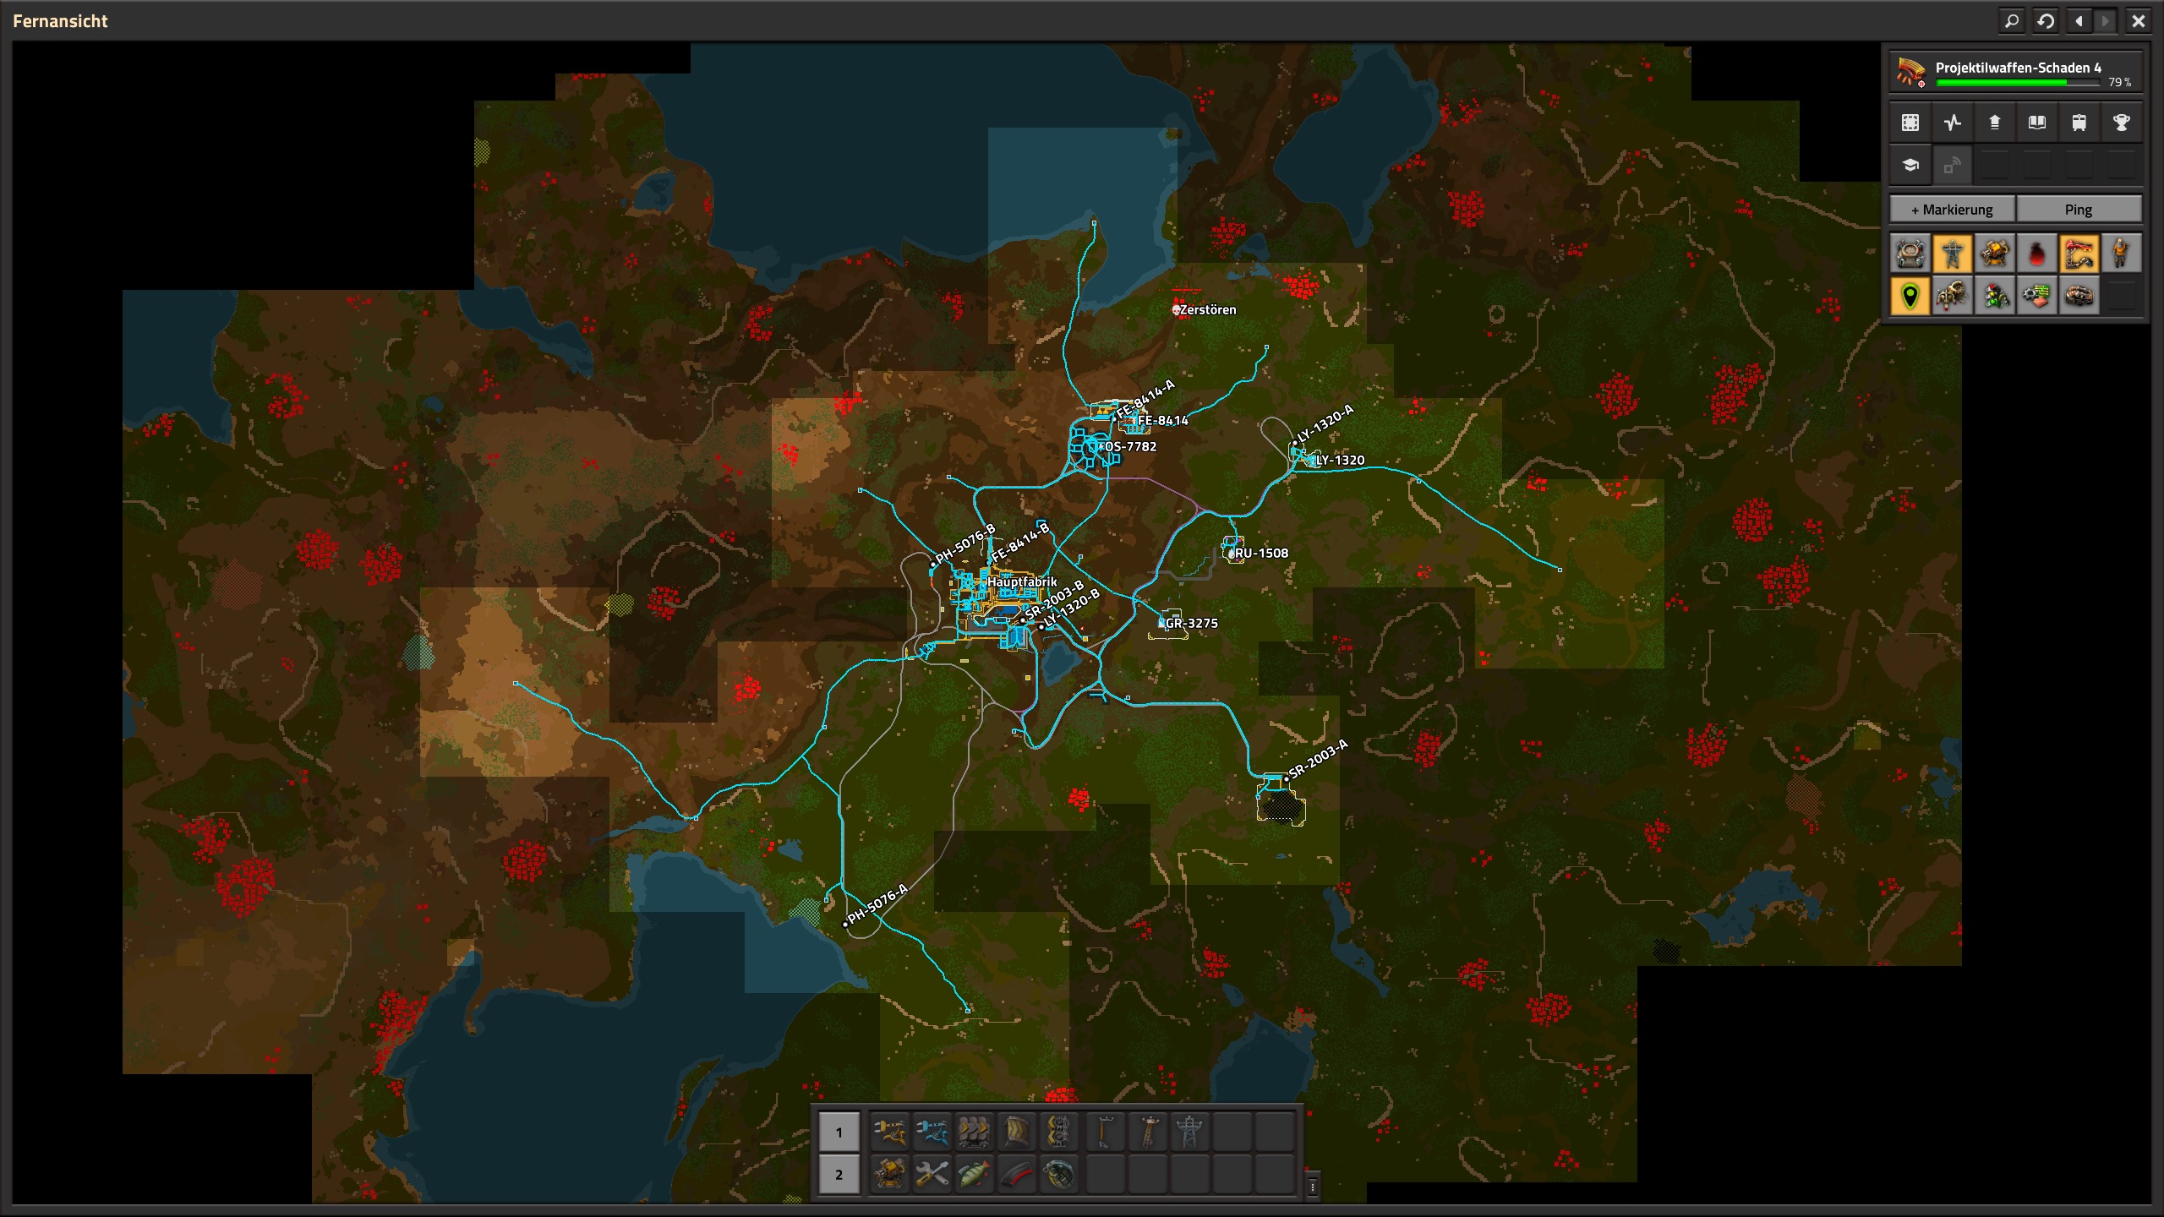Screen dimensions: 2164x1217
Task: Select gun turret in quickbar
Action: click(x=890, y=1174)
